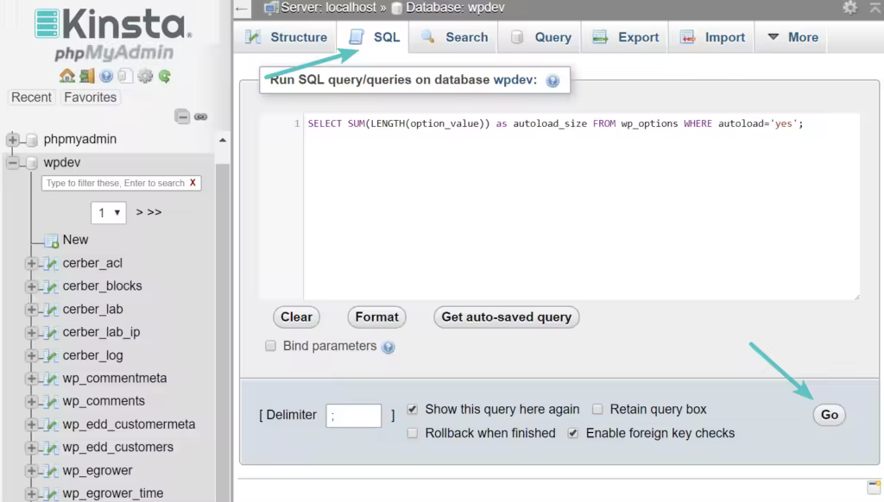Switch to the Structure tab
Viewport: 884px width, 502px height.
click(x=286, y=37)
